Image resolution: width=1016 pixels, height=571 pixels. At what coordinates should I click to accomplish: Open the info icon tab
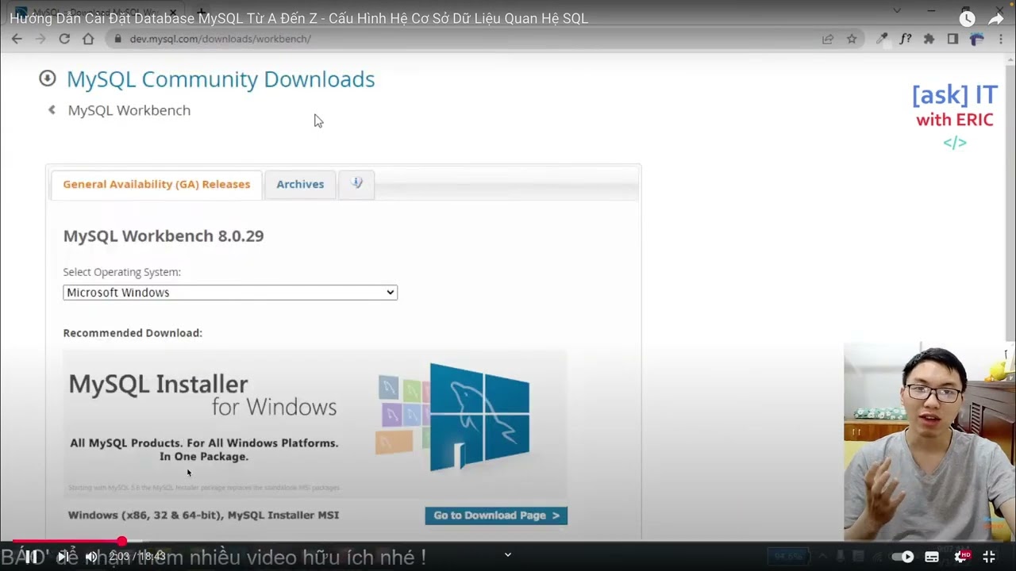[356, 184]
